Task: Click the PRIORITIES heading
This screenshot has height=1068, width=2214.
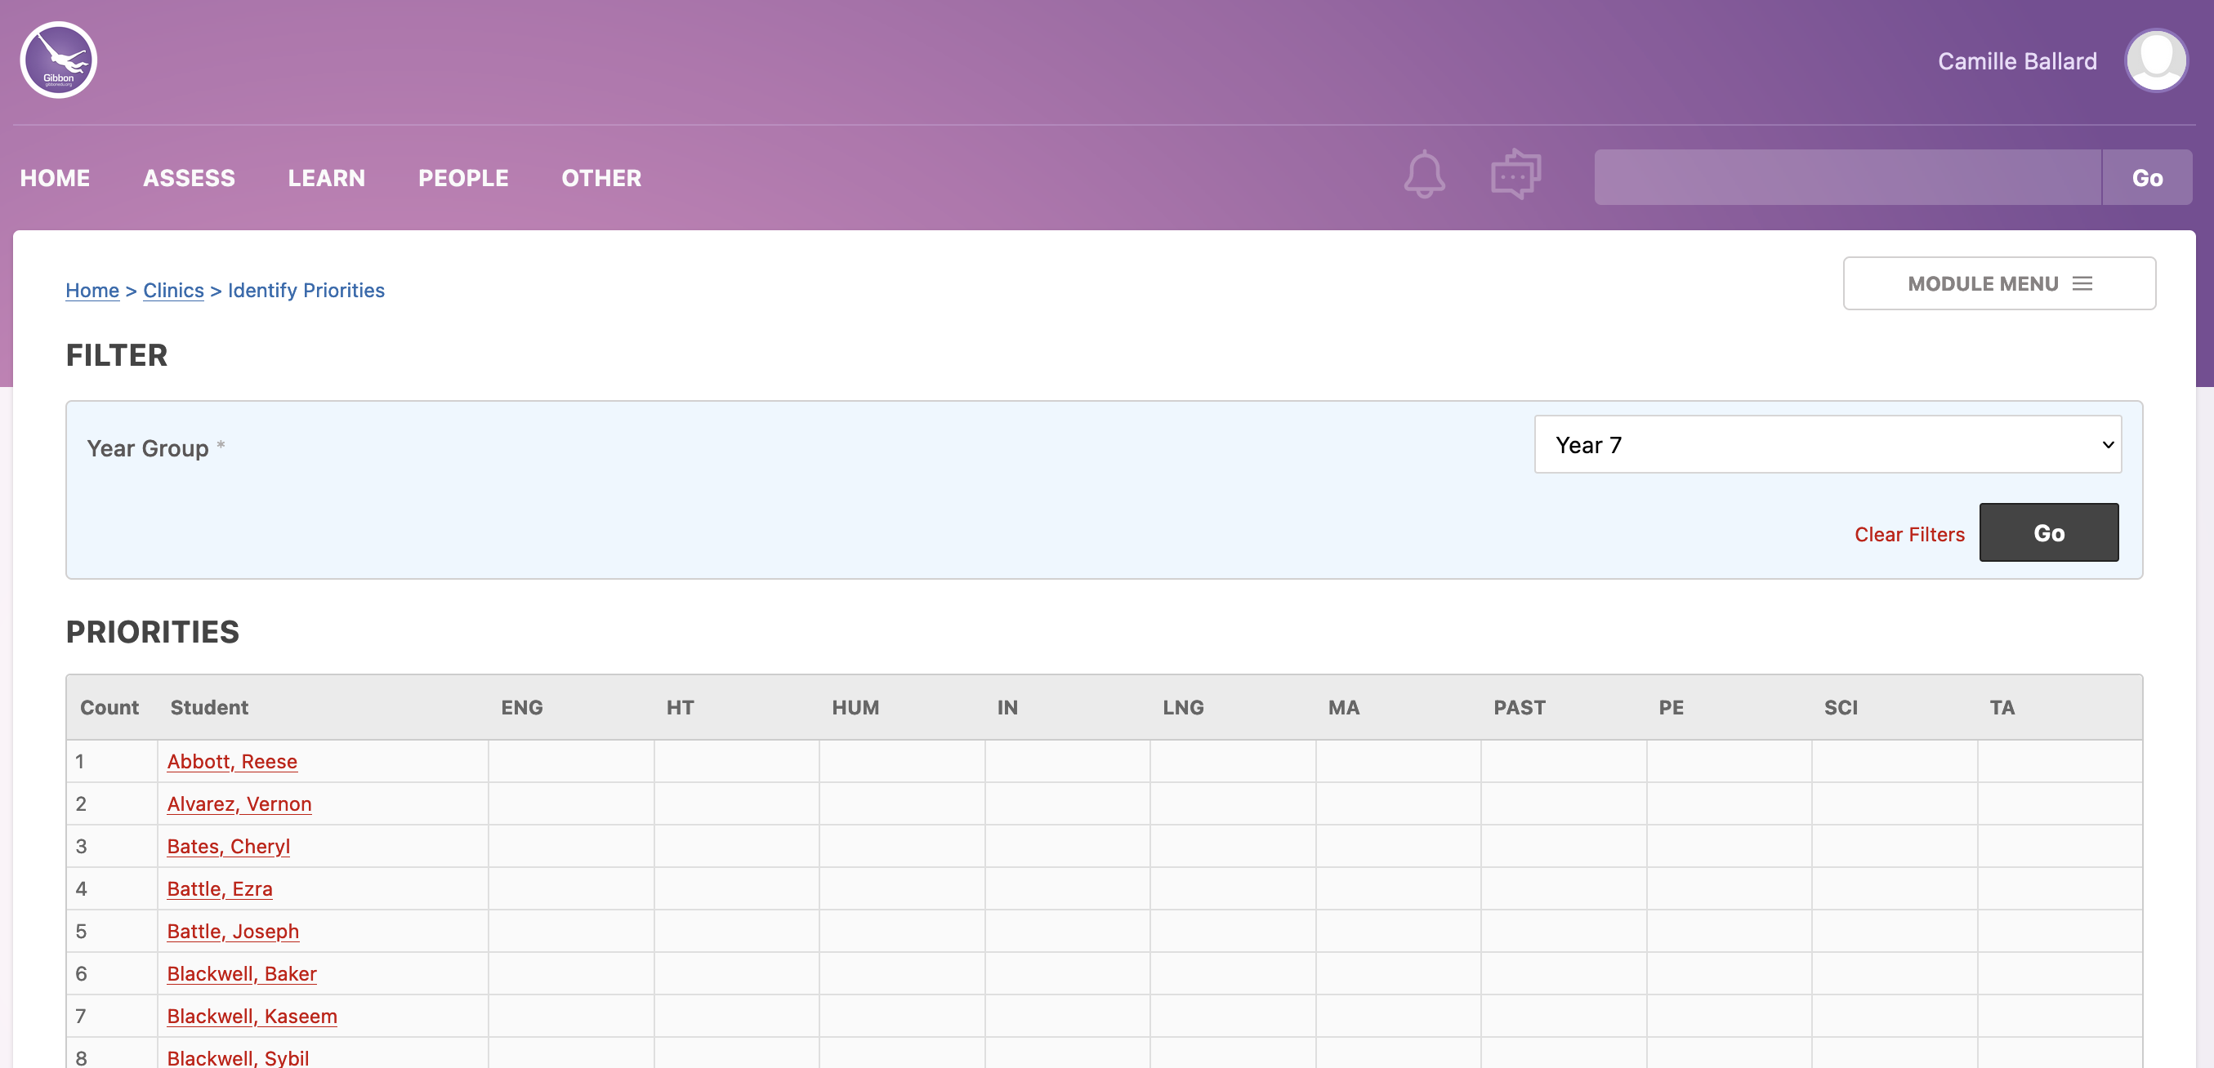Action: [x=153, y=631]
